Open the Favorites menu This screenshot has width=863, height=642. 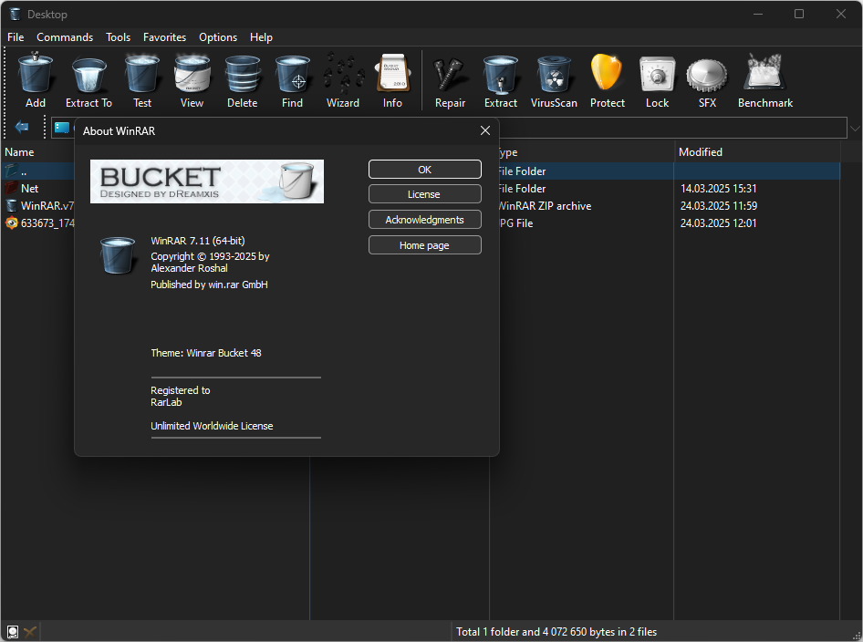click(x=164, y=36)
